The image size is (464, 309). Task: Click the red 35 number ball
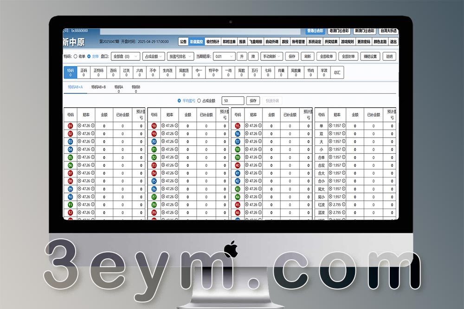tap(238, 126)
